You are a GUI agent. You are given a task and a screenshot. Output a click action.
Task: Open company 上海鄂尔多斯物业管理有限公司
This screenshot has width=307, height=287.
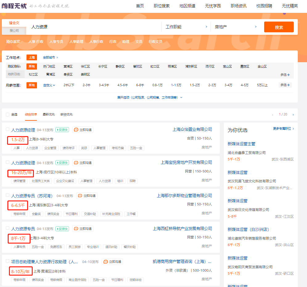coord(184,196)
